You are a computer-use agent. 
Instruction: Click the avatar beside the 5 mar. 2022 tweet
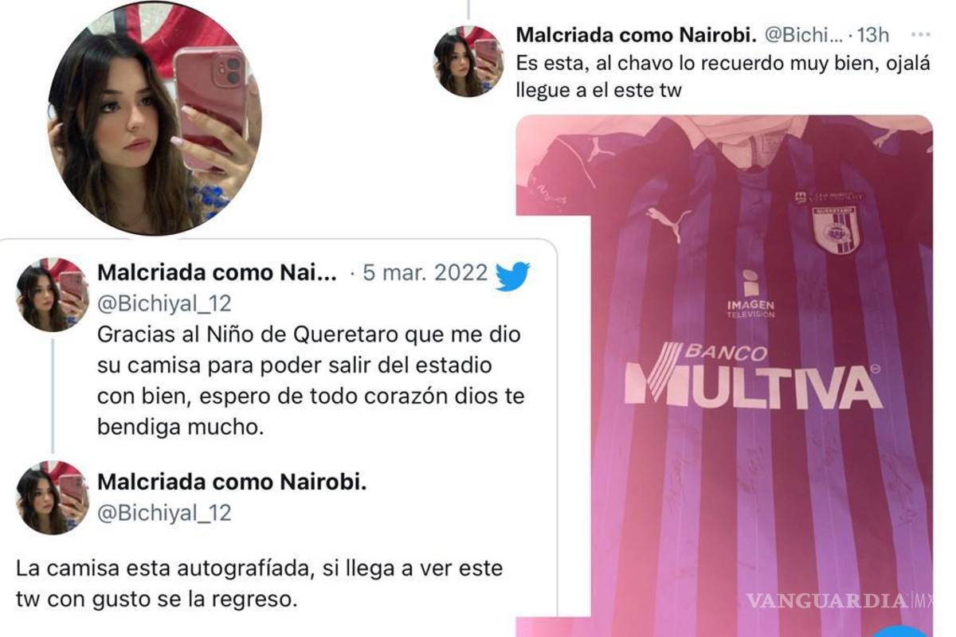point(52,295)
